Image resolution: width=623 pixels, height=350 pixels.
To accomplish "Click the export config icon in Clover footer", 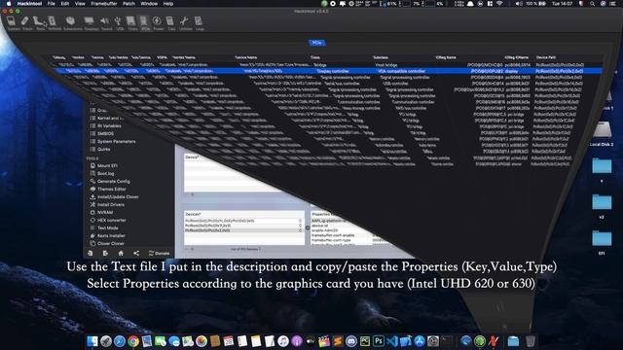I will click(105, 253).
